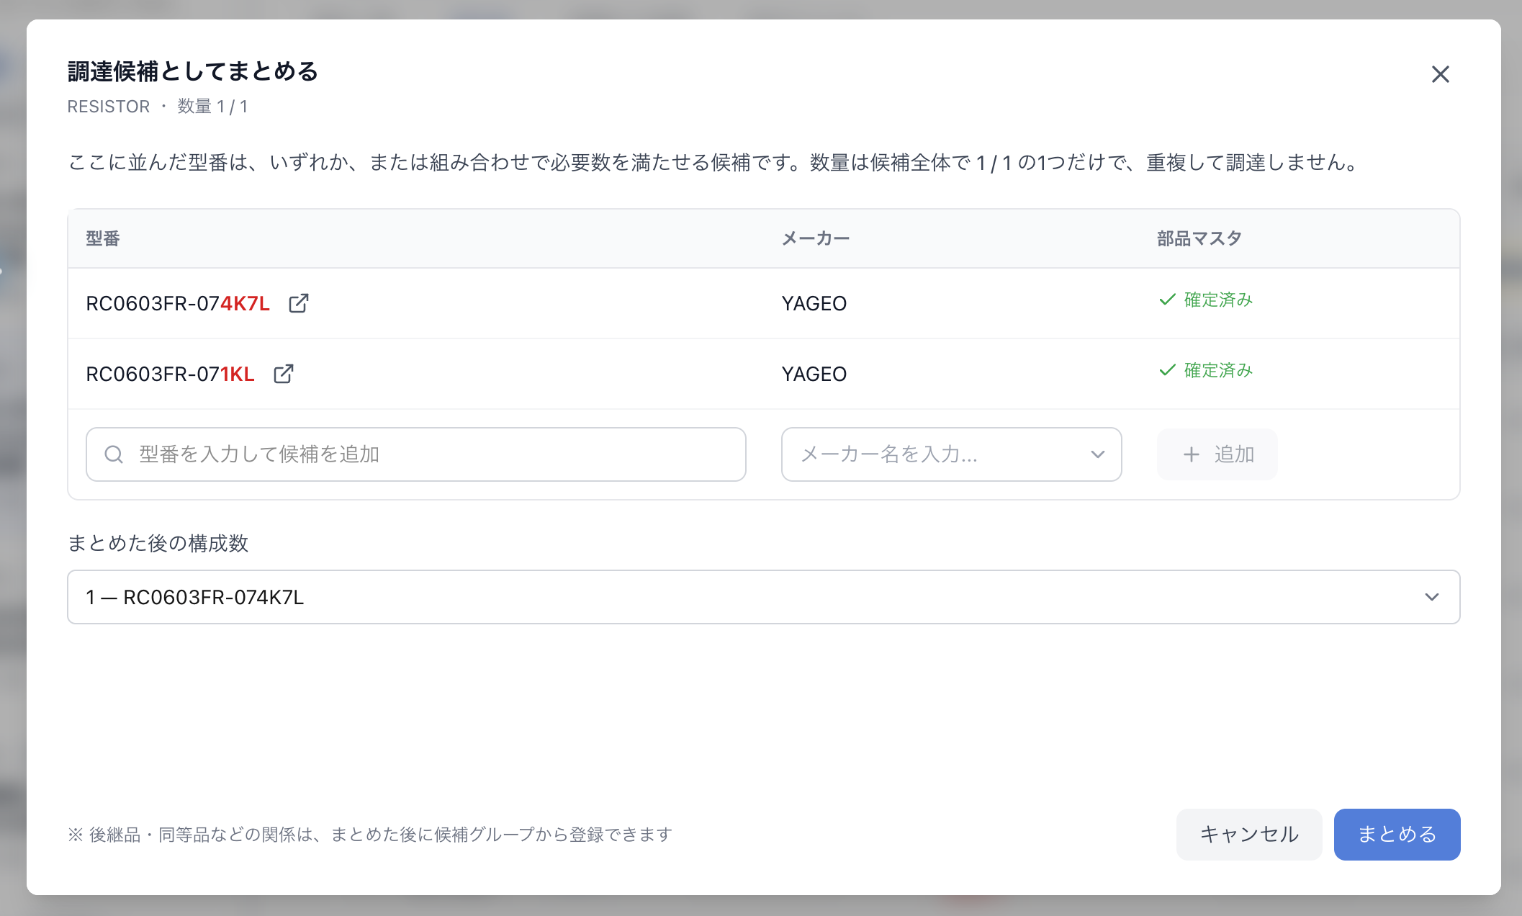
Task: Click the 部品マスタ column header
Action: [1199, 238]
